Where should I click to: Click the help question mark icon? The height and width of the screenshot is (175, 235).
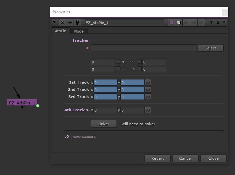pyautogui.click(x=211, y=22)
